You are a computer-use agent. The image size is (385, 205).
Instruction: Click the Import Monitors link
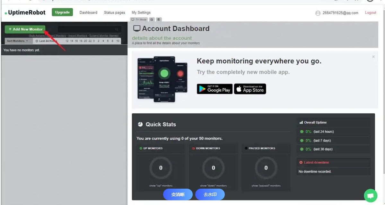(x=78, y=36)
